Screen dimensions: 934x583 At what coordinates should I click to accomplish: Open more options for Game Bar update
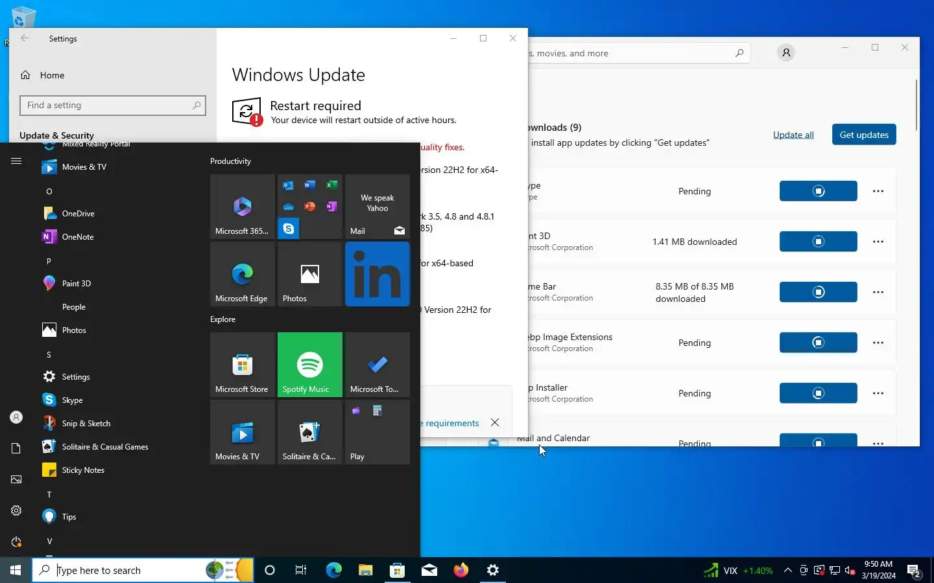[878, 292]
